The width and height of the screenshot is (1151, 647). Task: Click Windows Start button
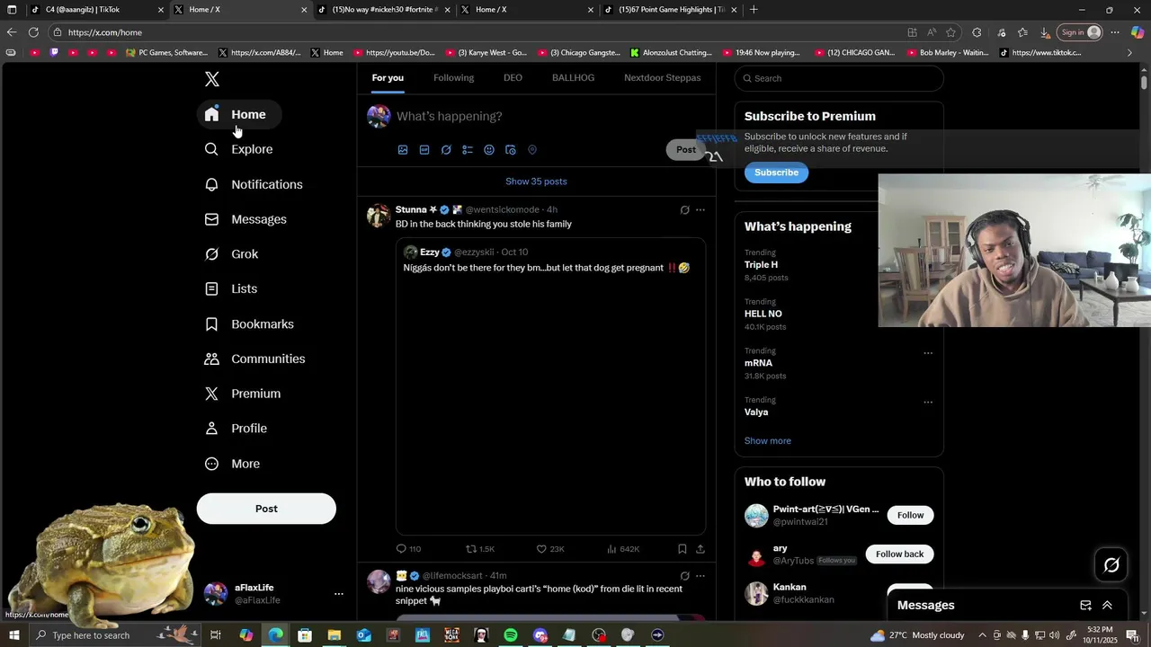(13, 635)
